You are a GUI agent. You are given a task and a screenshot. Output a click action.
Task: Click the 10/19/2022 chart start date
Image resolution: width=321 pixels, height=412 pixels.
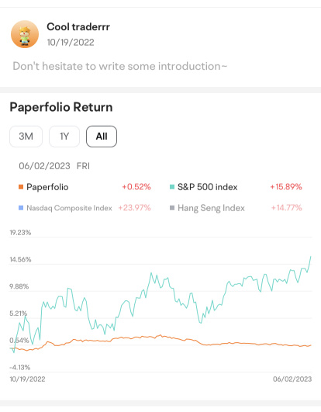[x=27, y=379]
